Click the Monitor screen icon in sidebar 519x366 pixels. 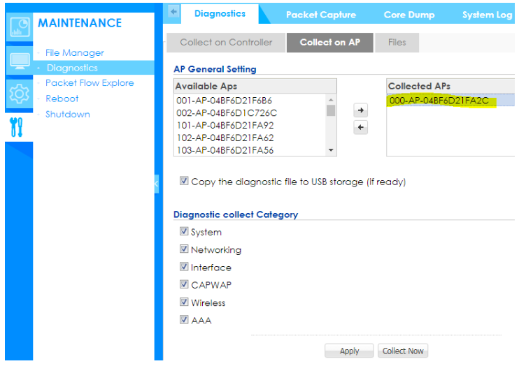click(19, 59)
